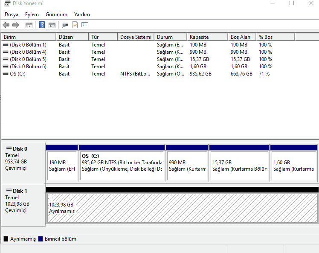Click the list settings toolbar icon
This screenshot has width=319, height=253.
85,25
